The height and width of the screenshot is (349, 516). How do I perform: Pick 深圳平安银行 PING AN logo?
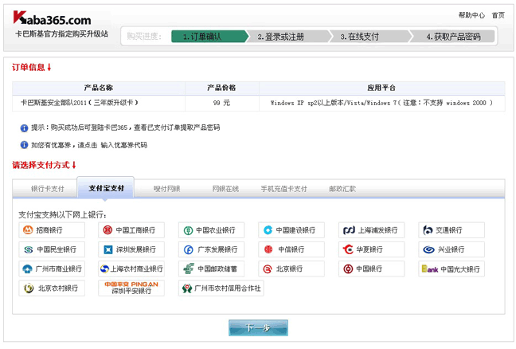tap(131, 288)
